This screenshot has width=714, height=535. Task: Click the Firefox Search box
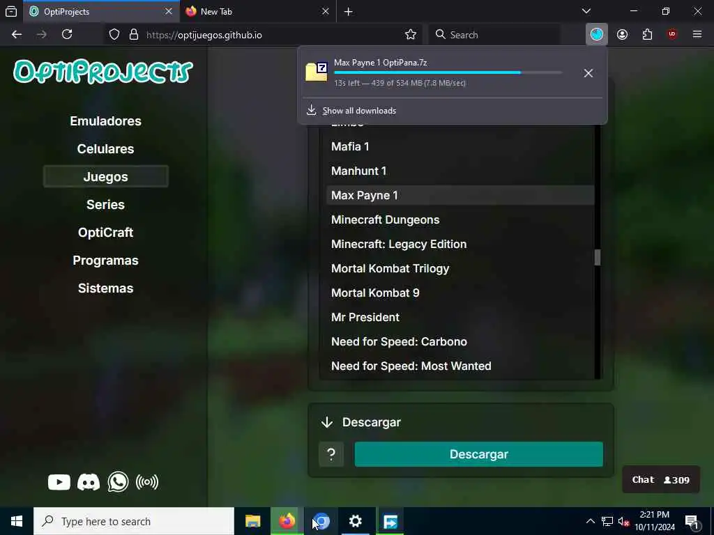pyautogui.click(x=494, y=35)
